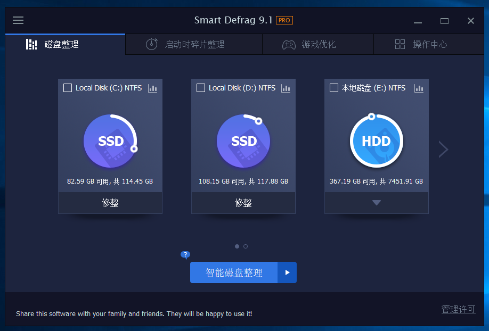Go to second page indicator dot
Viewport: 489px width, 331px height.
[x=246, y=246]
